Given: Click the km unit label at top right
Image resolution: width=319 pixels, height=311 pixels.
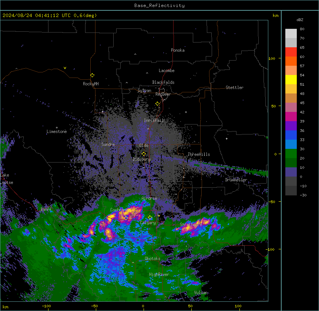Looking at the screenshot, I should (275, 16).
